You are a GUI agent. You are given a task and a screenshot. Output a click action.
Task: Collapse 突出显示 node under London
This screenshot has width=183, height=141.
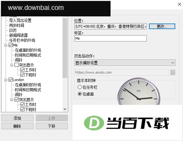click(x=11, y=100)
